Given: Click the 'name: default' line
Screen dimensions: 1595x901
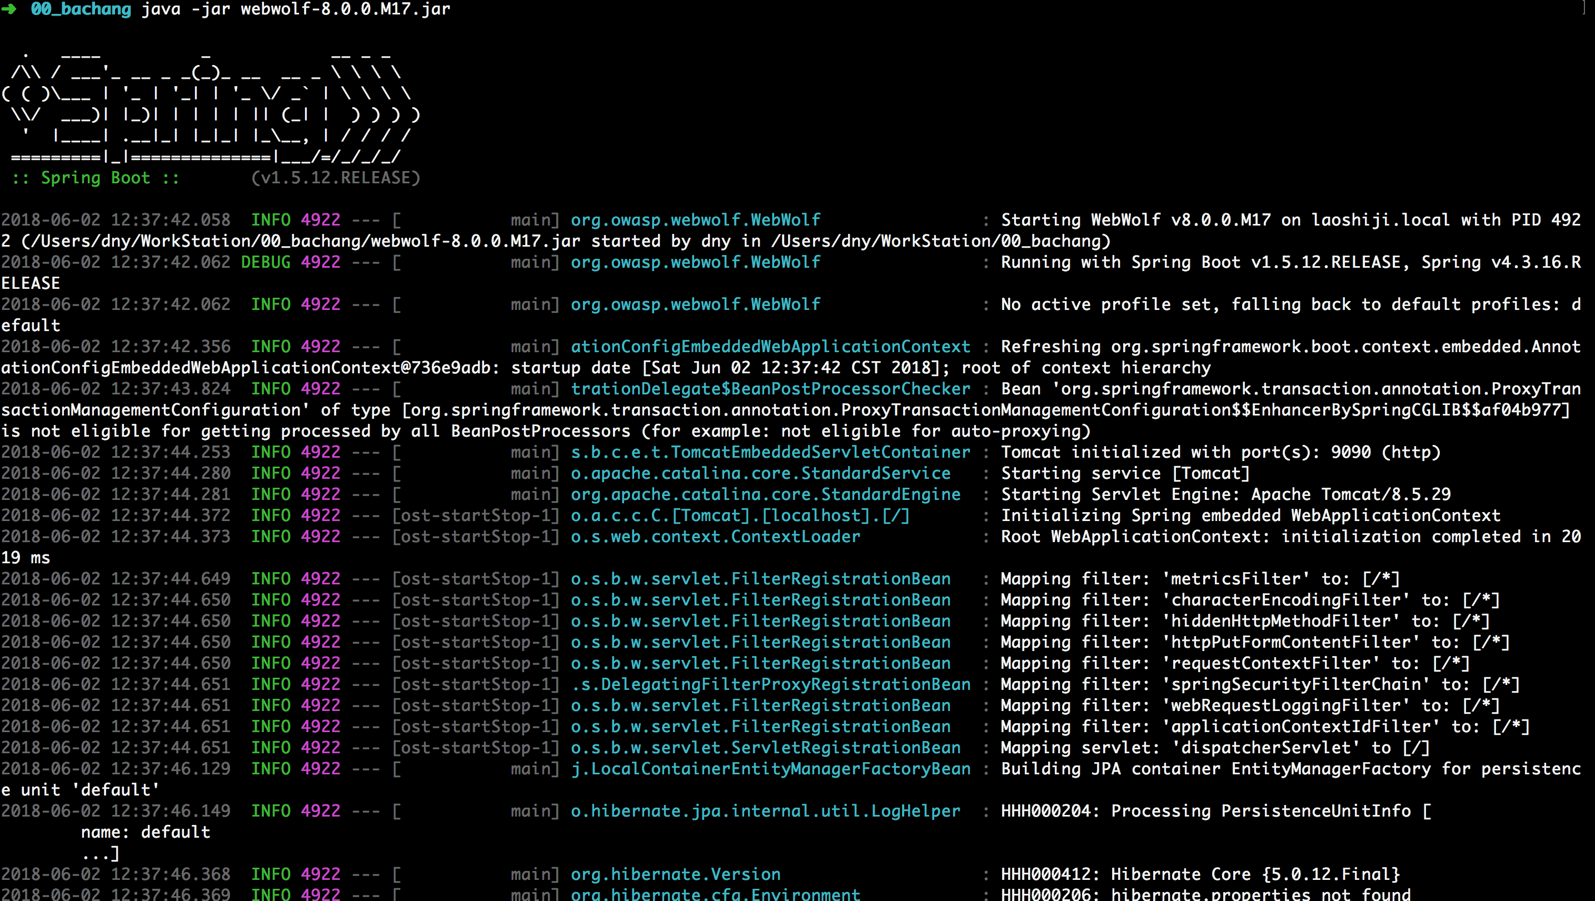Looking at the screenshot, I should pyautogui.click(x=146, y=832).
